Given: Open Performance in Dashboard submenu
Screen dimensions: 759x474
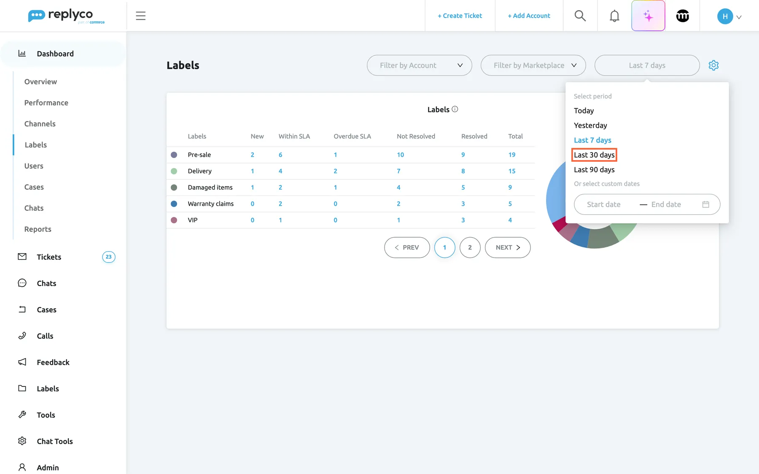Looking at the screenshot, I should point(46,103).
